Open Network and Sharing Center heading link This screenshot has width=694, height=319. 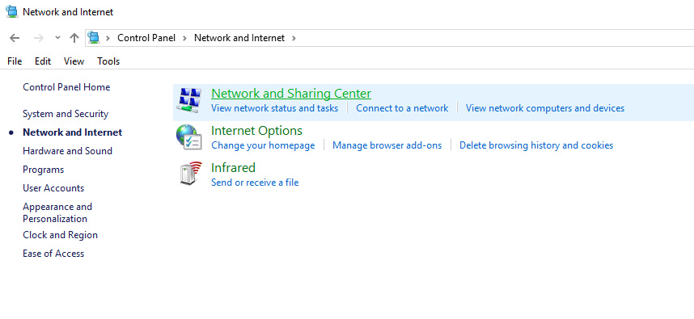[291, 94]
